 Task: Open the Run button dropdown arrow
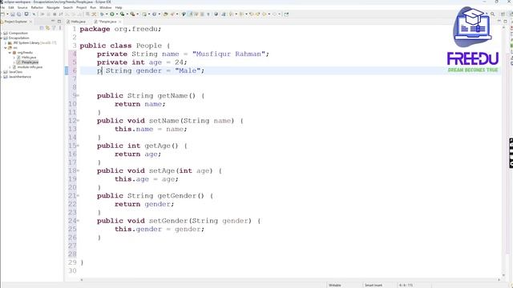(x=116, y=14)
